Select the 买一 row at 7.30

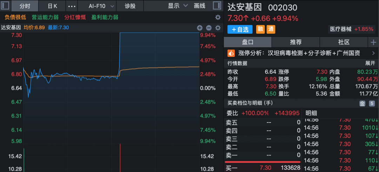[x=263, y=168]
